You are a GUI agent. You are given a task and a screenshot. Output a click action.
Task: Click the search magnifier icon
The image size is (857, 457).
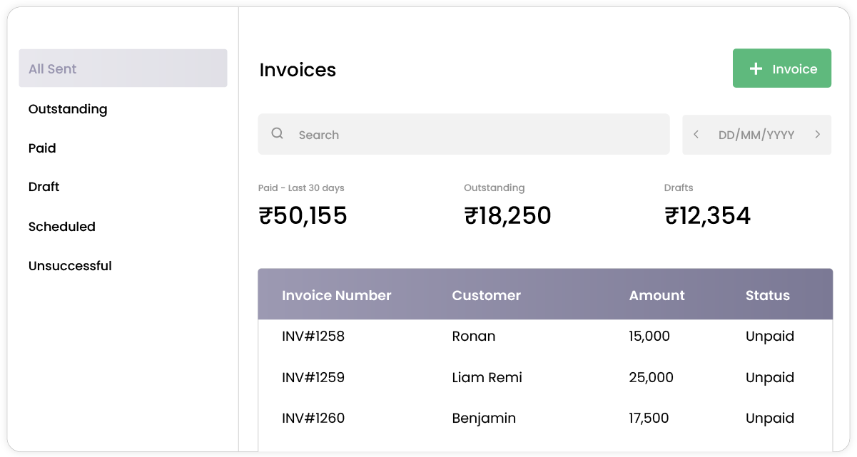[x=278, y=134]
